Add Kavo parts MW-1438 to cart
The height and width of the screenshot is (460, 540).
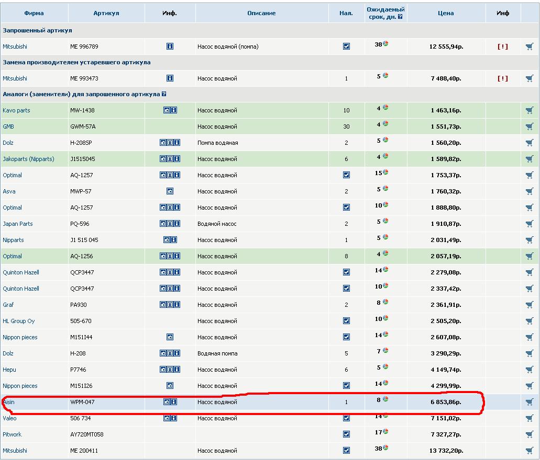(x=530, y=110)
